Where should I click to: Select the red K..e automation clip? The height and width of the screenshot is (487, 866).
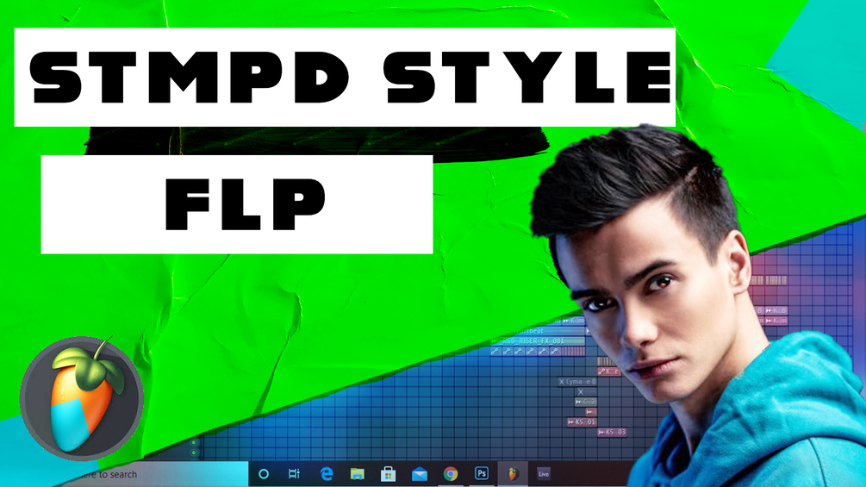click(x=608, y=371)
